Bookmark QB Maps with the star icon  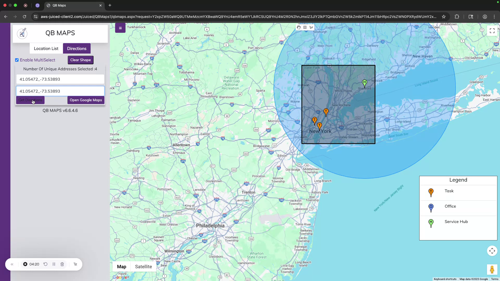click(444, 16)
